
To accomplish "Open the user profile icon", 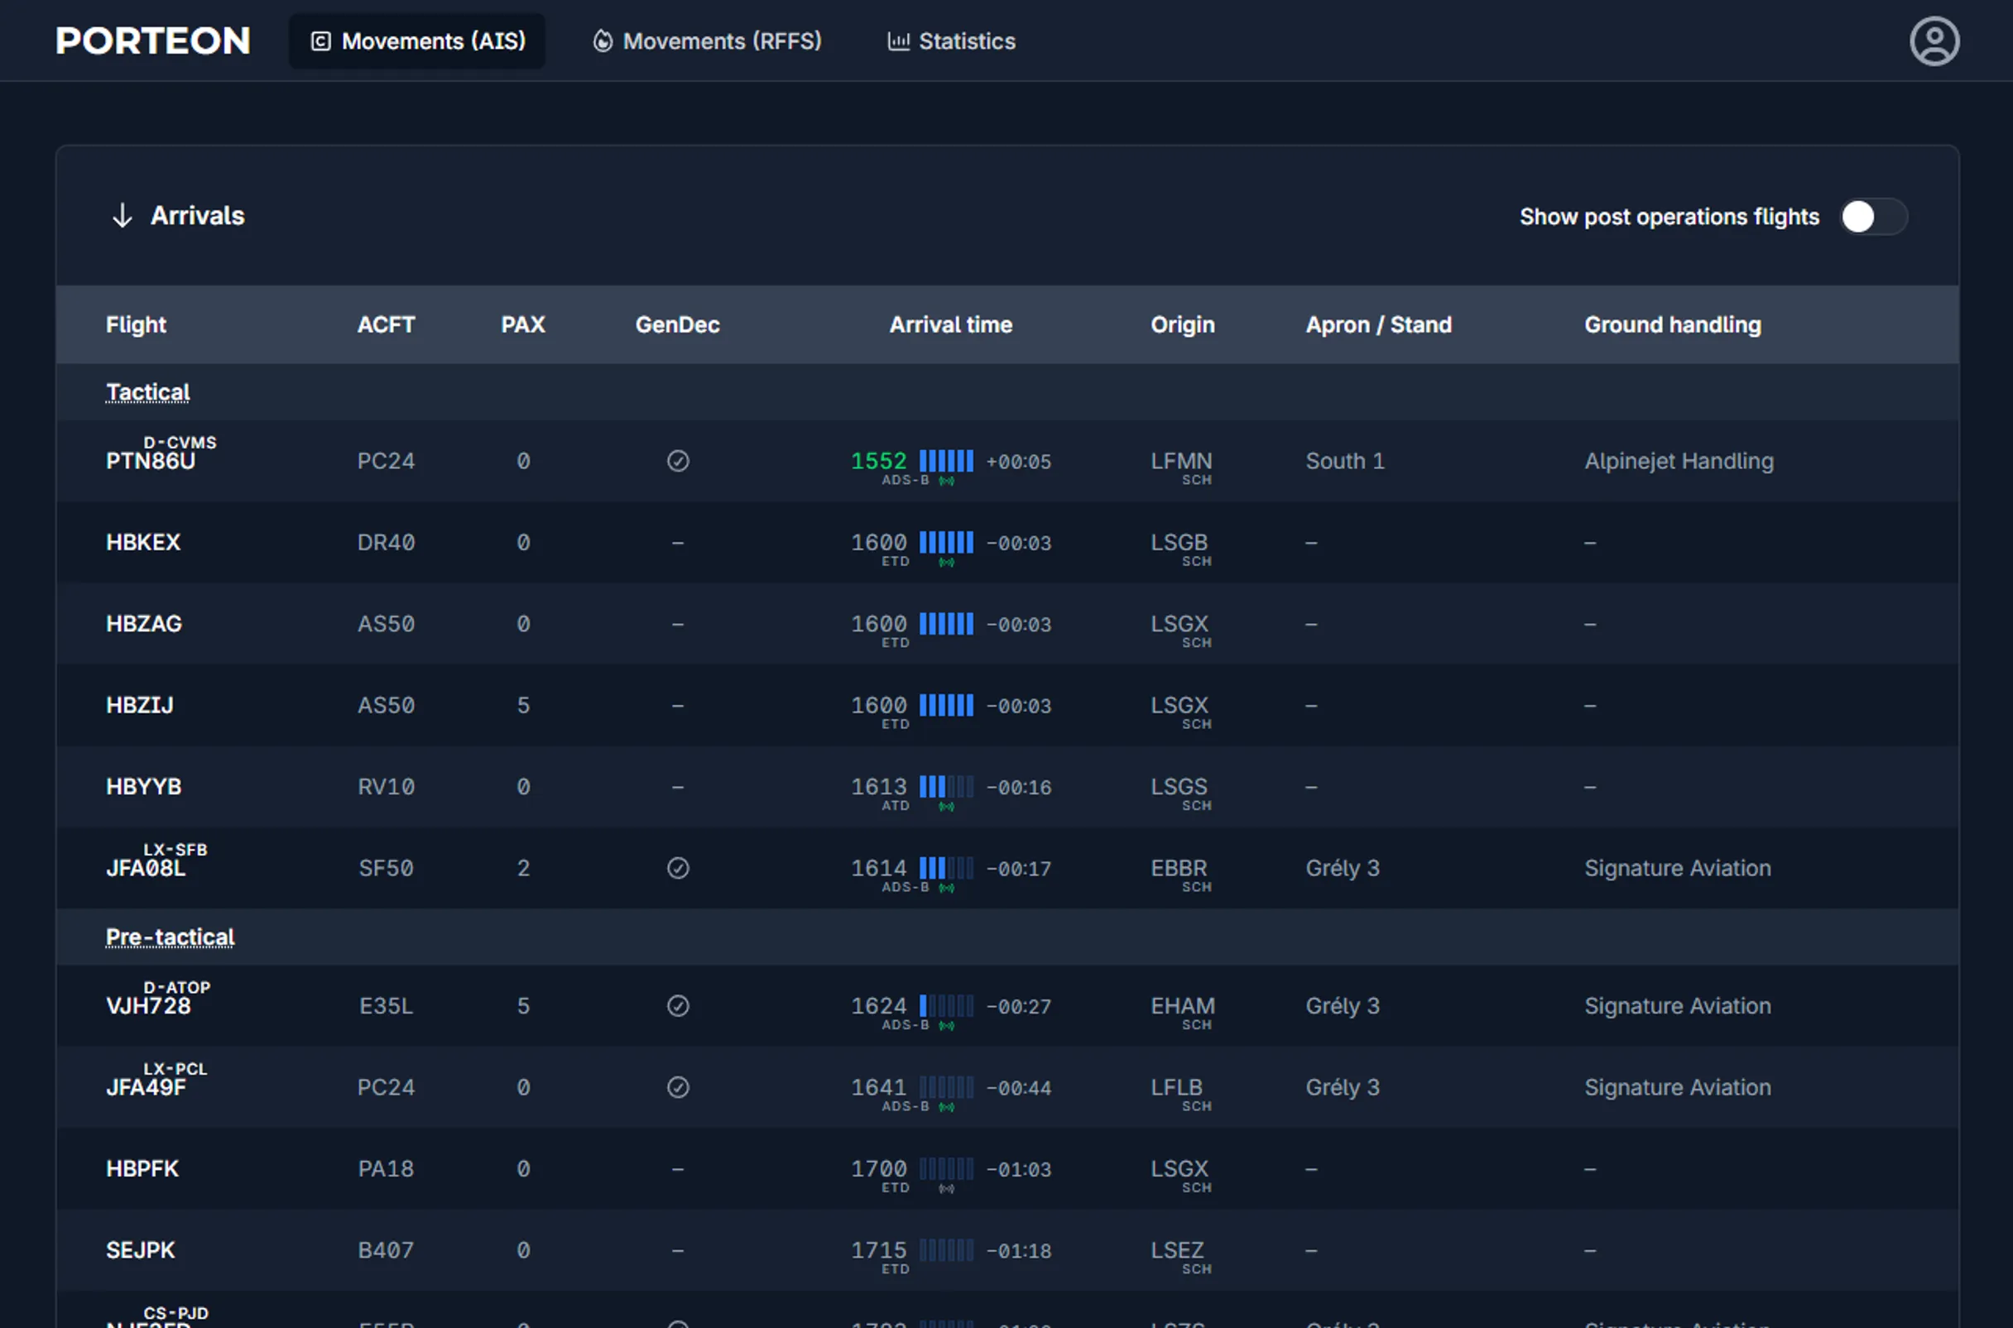I will 1935,40.
